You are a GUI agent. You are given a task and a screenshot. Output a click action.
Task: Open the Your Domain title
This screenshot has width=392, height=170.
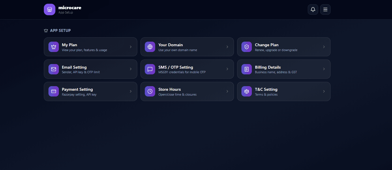click(x=170, y=45)
